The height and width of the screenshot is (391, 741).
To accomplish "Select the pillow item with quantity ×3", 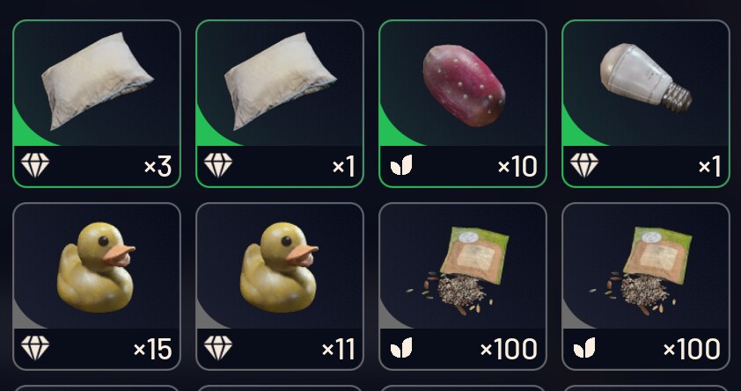I will click(97, 104).
